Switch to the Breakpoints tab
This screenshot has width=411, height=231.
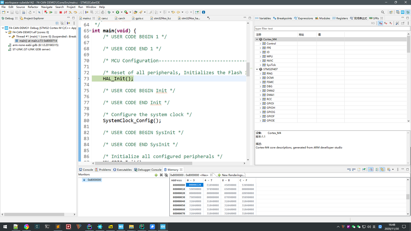click(x=282, y=18)
